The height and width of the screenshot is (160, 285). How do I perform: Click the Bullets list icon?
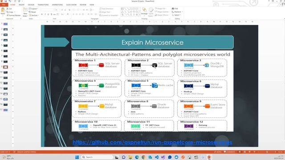click(x=74, y=10)
